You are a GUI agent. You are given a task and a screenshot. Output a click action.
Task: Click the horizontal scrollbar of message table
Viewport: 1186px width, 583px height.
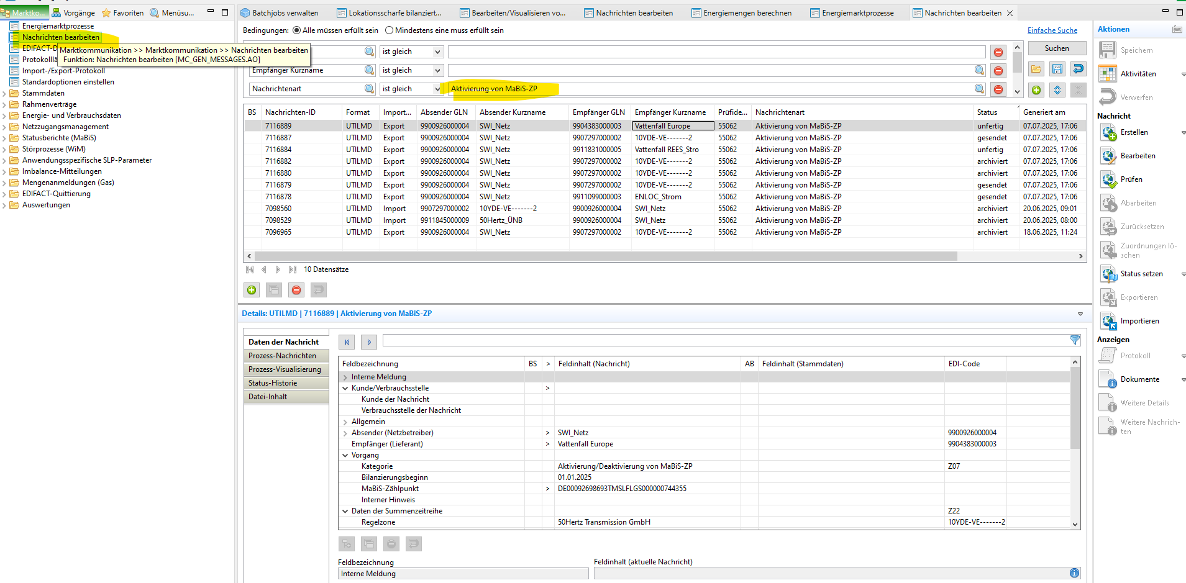(605, 256)
